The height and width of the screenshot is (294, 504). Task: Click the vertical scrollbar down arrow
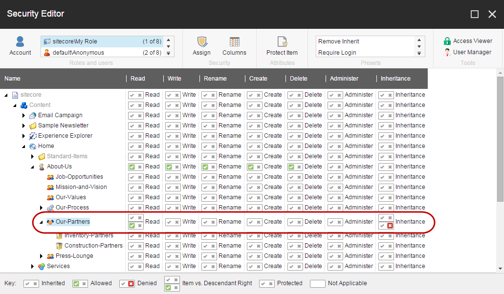pos(500,268)
